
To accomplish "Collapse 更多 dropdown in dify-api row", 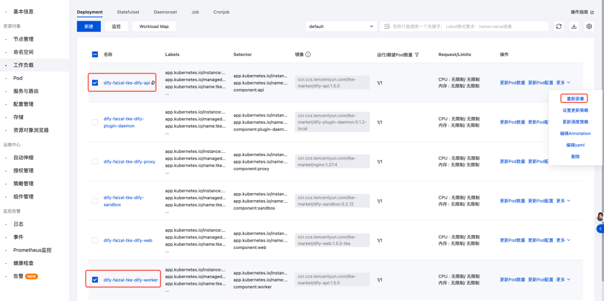I will (x=563, y=82).
